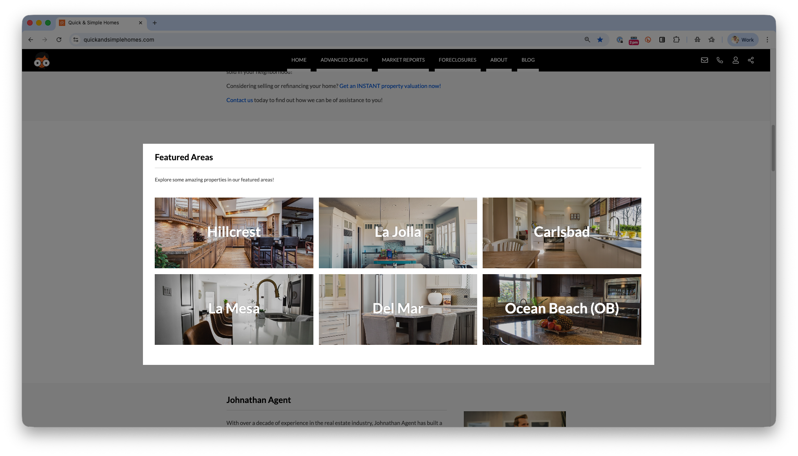Open the user account icon in header
This screenshot has height=456, width=798.
click(x=735, y=60)
